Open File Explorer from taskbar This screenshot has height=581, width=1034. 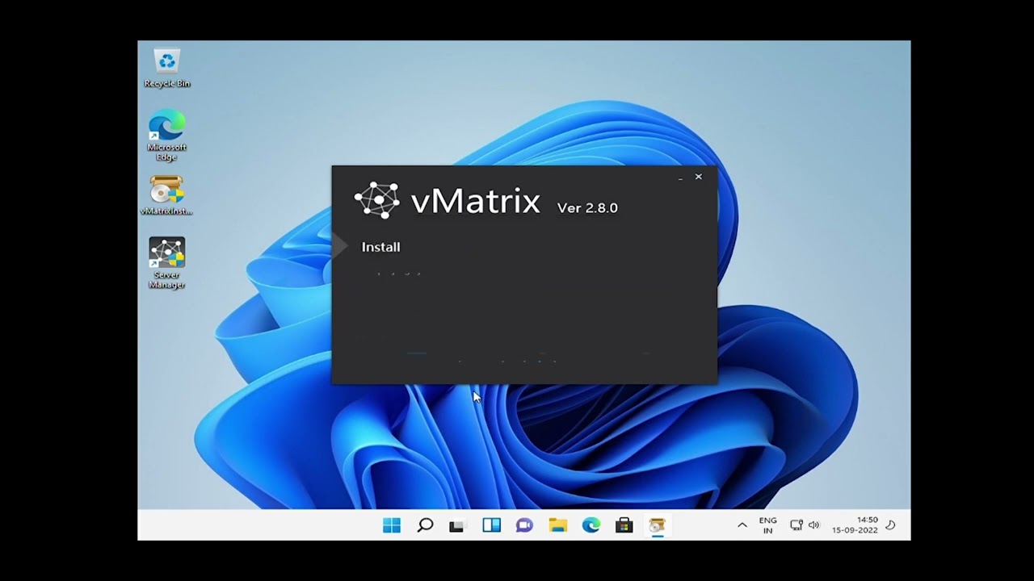[x=557, y=525]
